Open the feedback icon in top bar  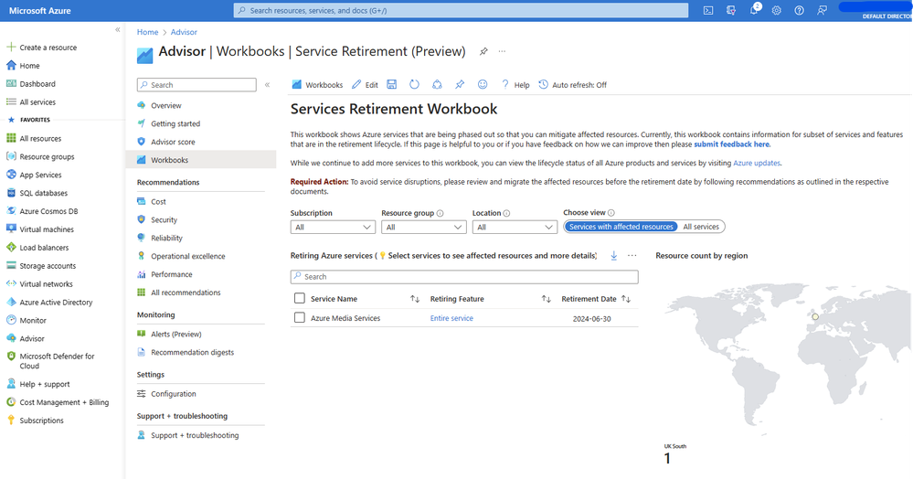[x=822, y=10]
